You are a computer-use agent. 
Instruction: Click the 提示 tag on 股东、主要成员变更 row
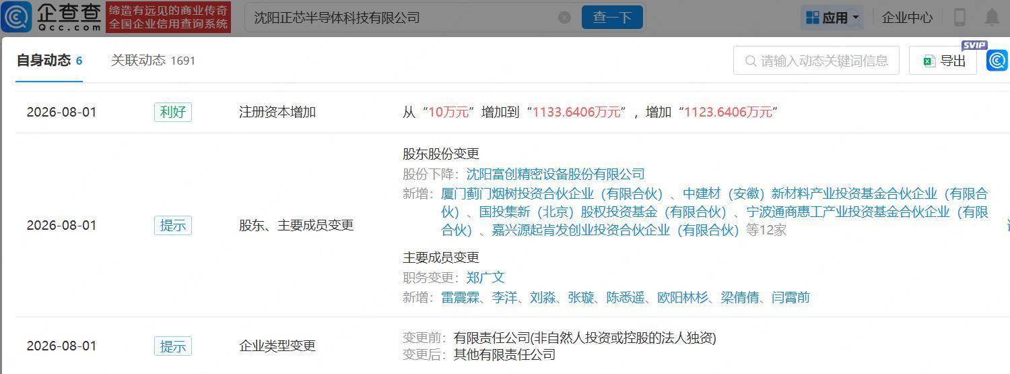tap(172, 225)
